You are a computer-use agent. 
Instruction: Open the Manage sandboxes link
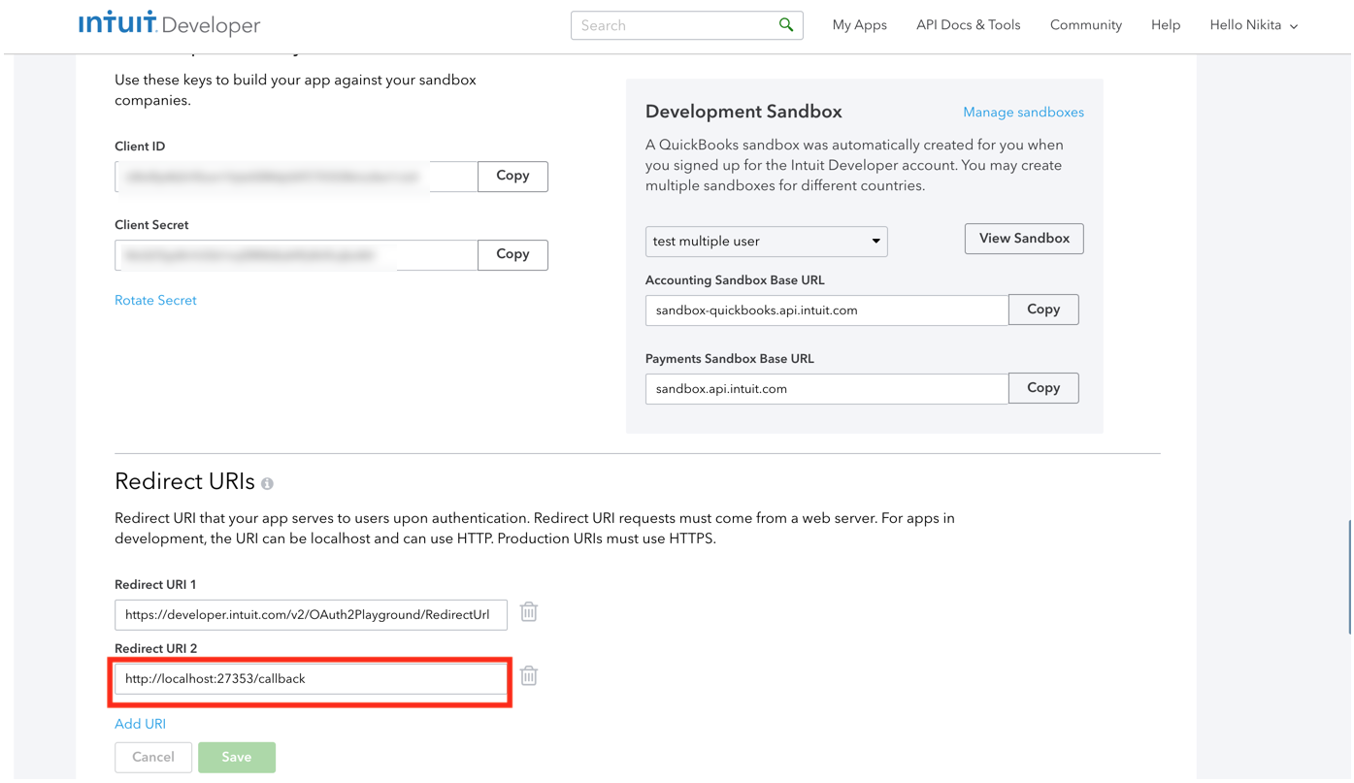1023,113
